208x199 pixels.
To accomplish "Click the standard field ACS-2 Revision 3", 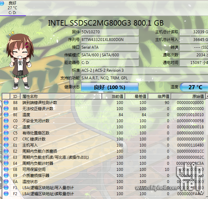I will 145,70.
